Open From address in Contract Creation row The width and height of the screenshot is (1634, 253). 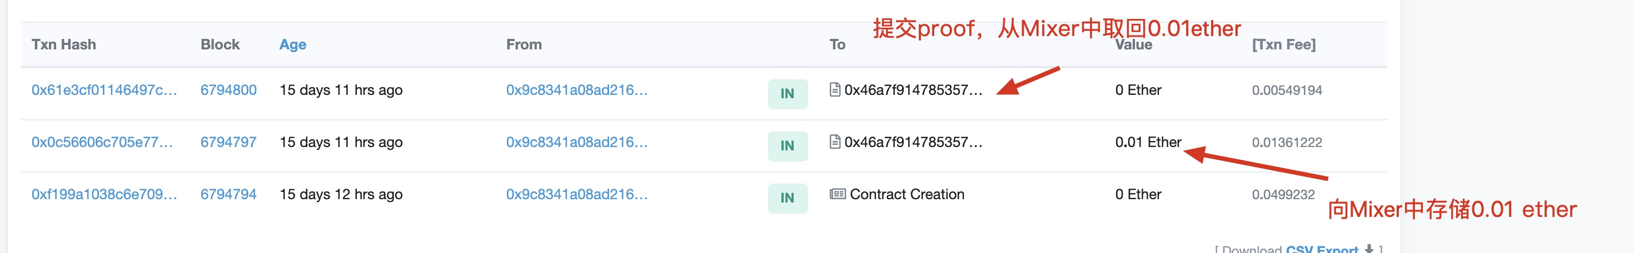click(x=576, y=194)
